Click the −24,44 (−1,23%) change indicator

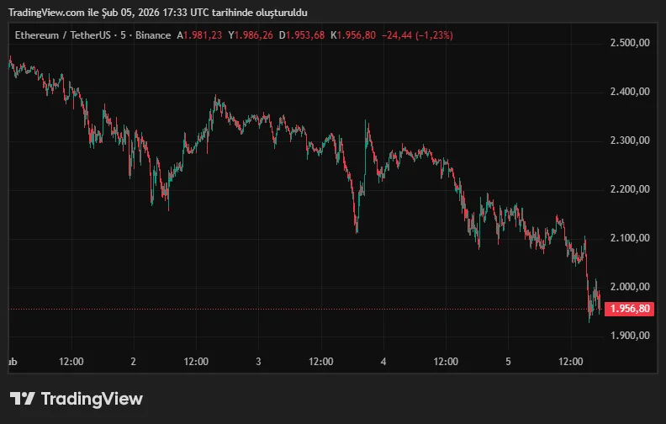[x=417, y=35]
